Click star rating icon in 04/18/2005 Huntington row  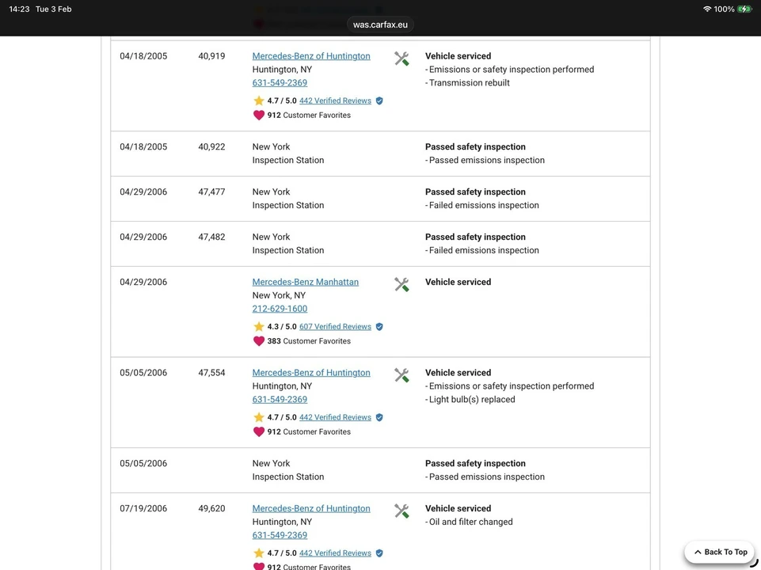click(259, 101)
